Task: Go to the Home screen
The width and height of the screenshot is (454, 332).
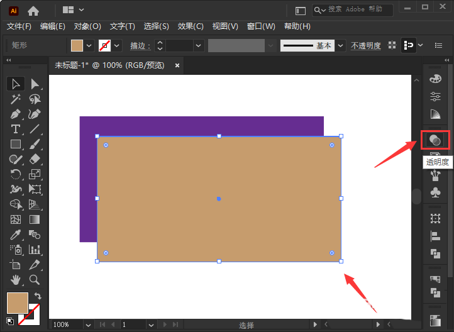Action: 33,11
